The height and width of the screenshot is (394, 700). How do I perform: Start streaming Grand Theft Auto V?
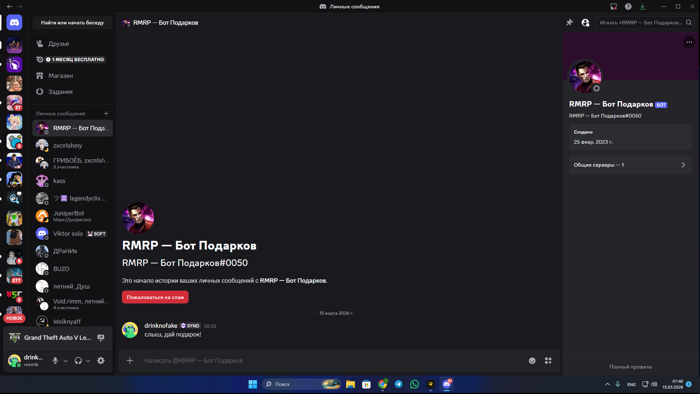click(x=101, y=338)
